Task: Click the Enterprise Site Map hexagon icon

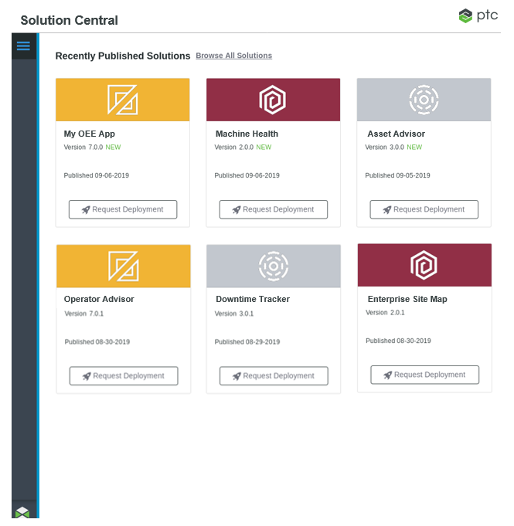Action: pos(424,265)
